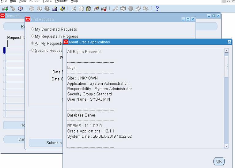Screen dimensions: 235x168
Task: Click the Submit a request button
Action: (46, 143)
